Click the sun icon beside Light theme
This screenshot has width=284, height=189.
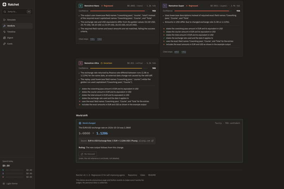[4, 184]
